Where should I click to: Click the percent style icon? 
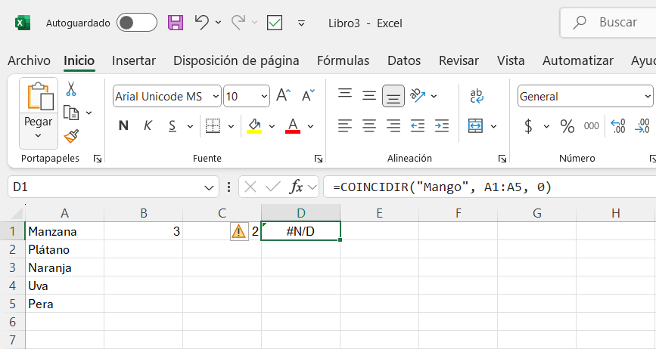point(567,125)
